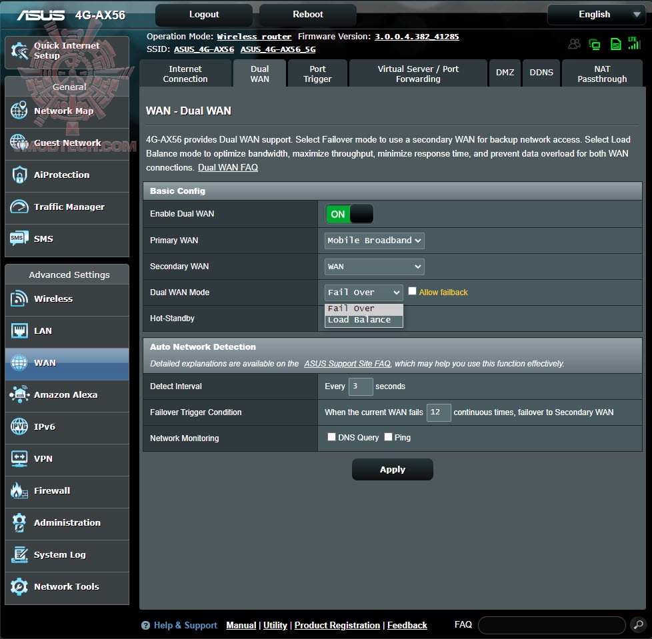The width and height of the screenshot is (652, 639).
Task: Toggle the Enable Dual WAN switch
Action: (x=349, y=214)
